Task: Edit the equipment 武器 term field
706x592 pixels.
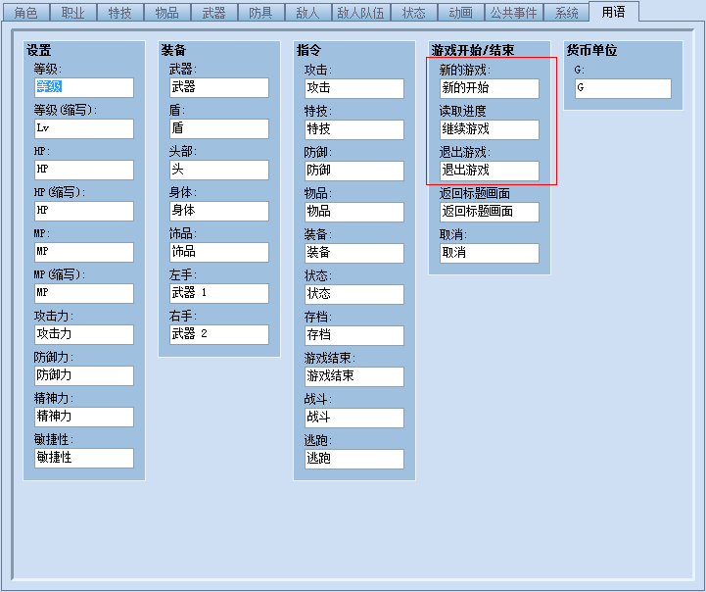Action: 219,87
